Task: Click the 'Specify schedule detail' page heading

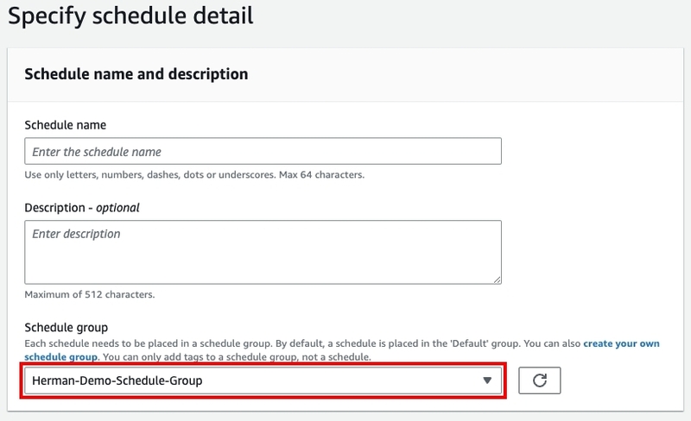Action: tap(130, 16)
